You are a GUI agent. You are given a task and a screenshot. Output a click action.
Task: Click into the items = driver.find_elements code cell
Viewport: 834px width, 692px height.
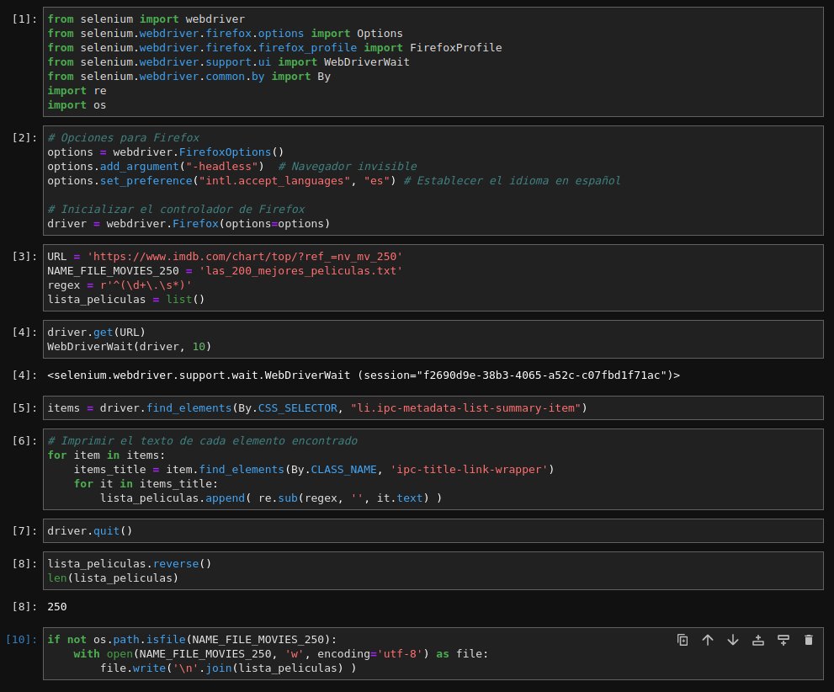pyautogui.click(x=433, y=408)
